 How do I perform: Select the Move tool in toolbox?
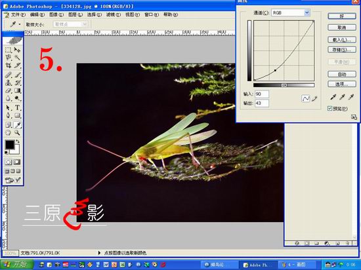17,50
